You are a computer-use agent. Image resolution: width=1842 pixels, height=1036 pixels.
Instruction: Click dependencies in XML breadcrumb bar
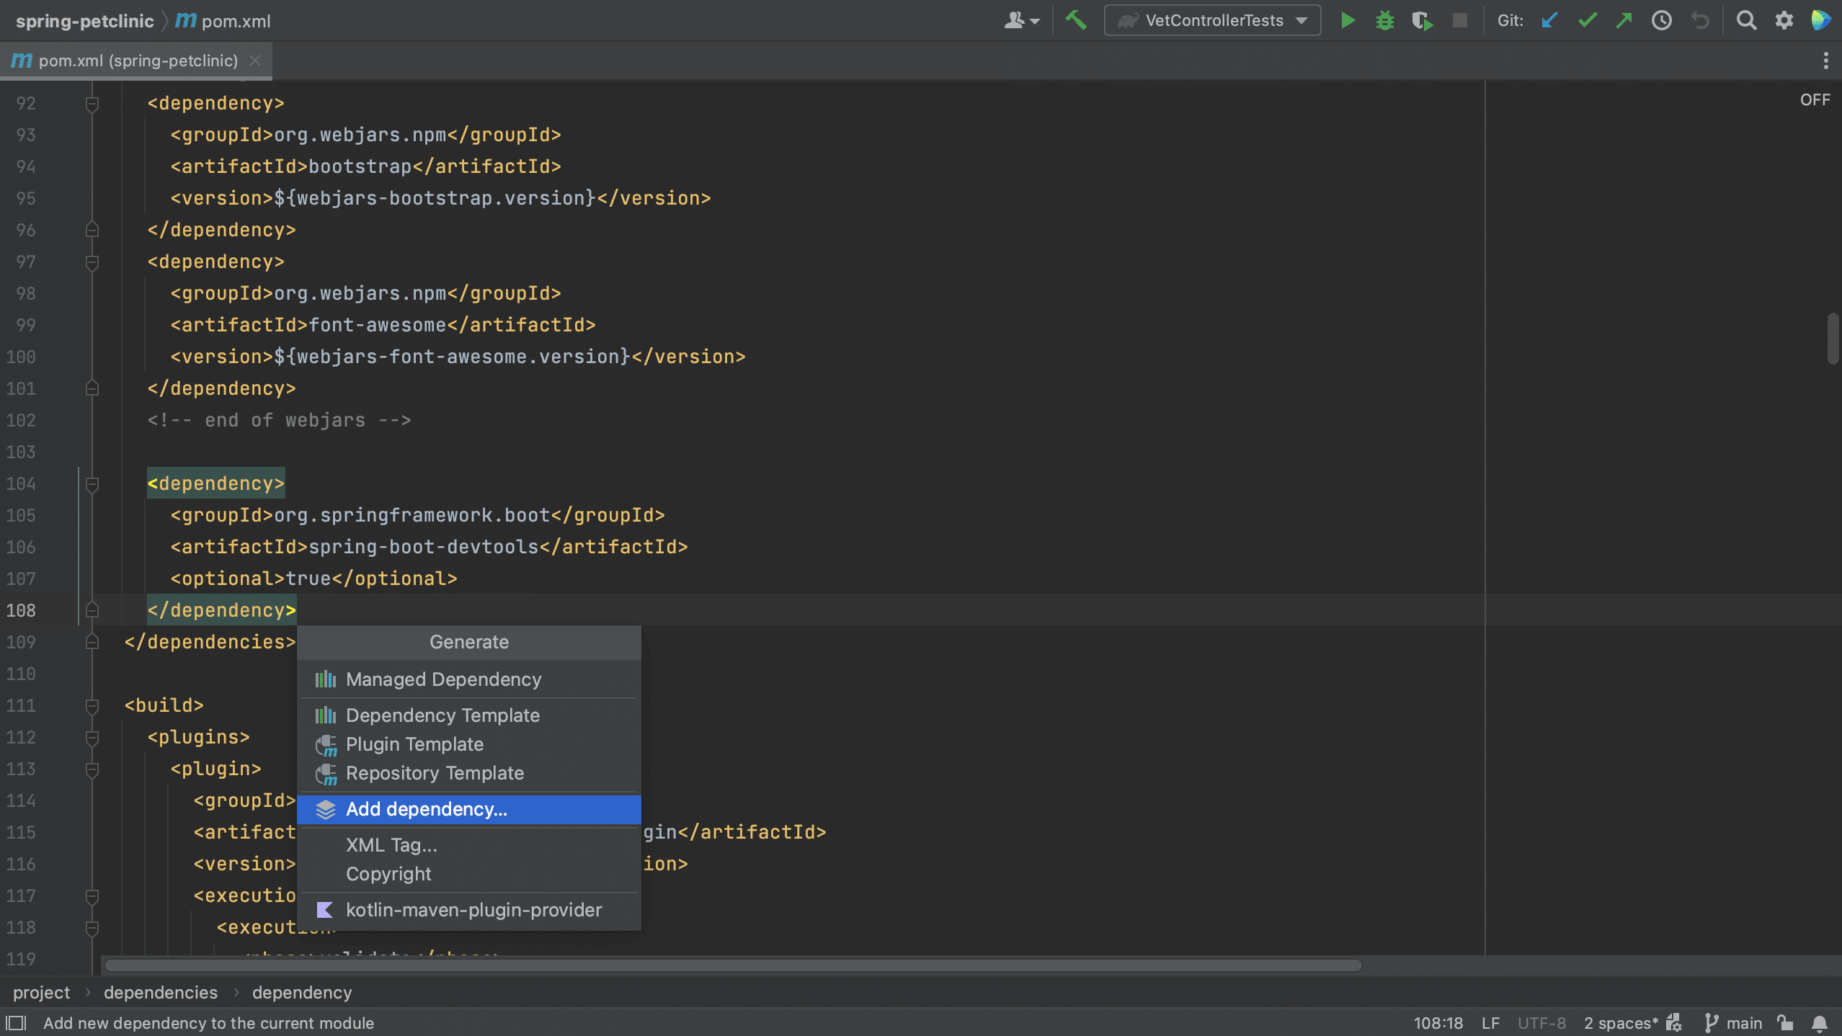click(160, 992)
